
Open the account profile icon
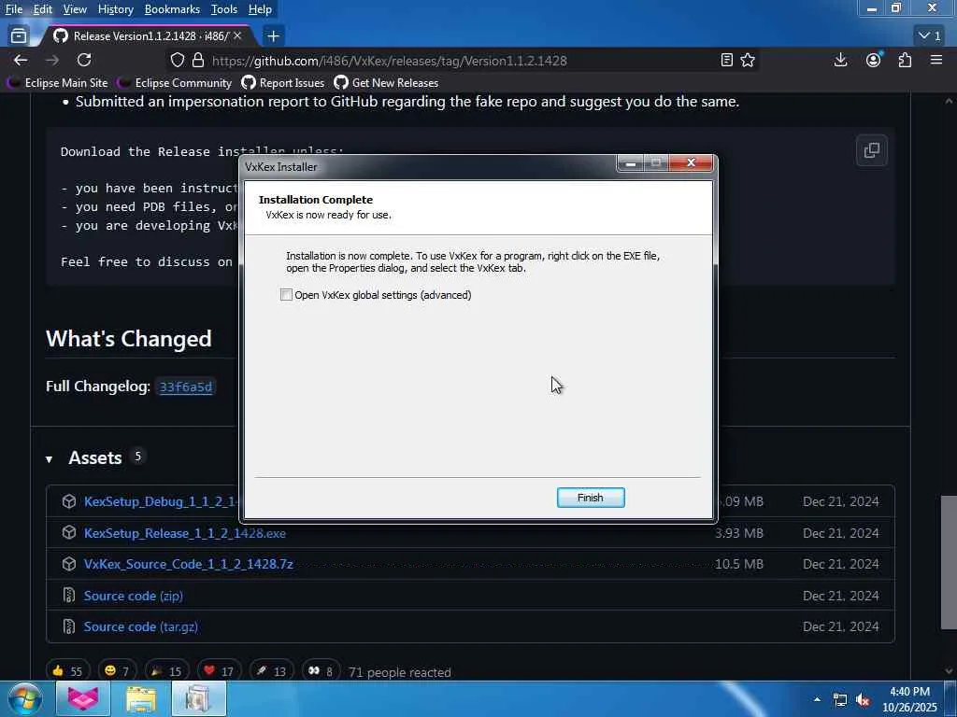[x=874, y=60]
